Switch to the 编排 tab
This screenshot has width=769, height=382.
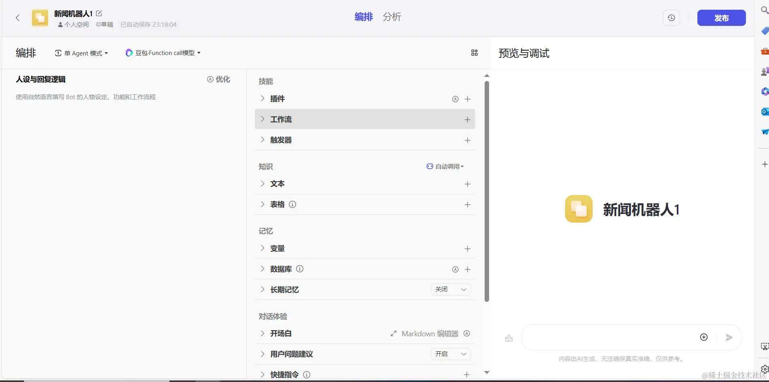pos(363,17)
